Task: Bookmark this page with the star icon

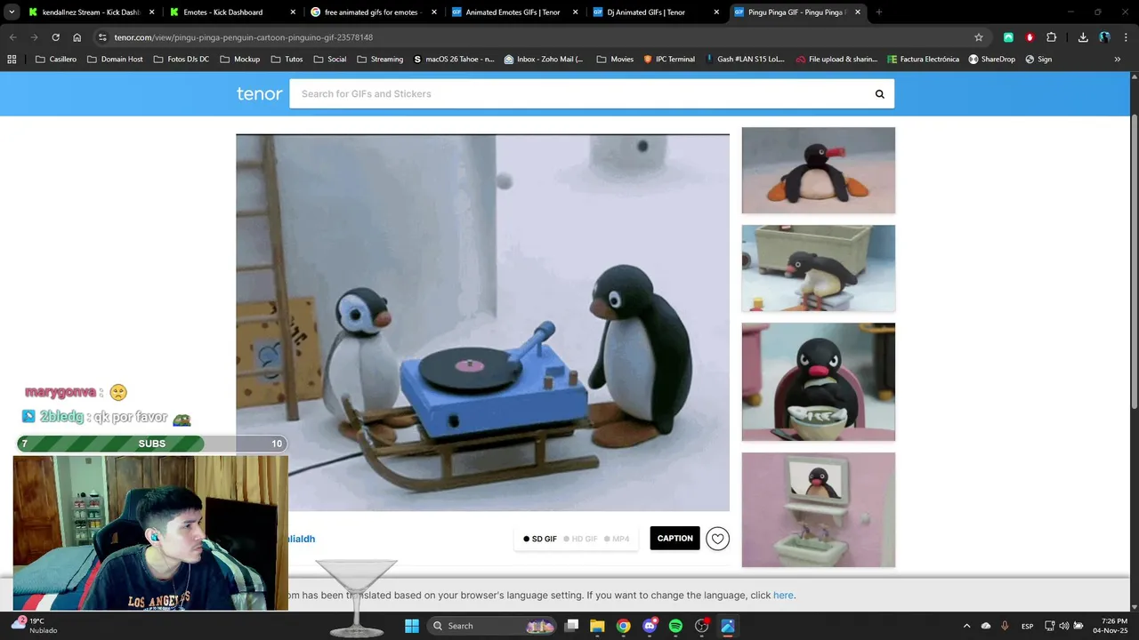Action: [979, 37]
